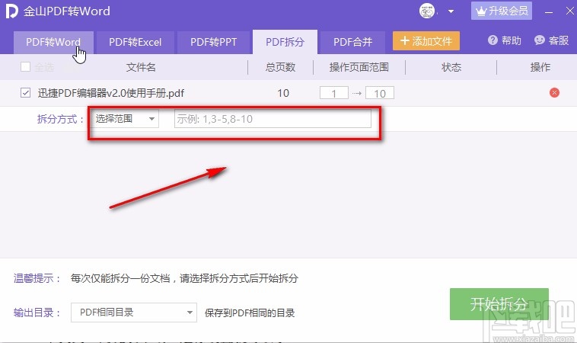Uncheck the 迅捷PDF编辑器v2.0使用手册.pdf file checkbox
The image size is (577, 343).
tap(25, 92)
